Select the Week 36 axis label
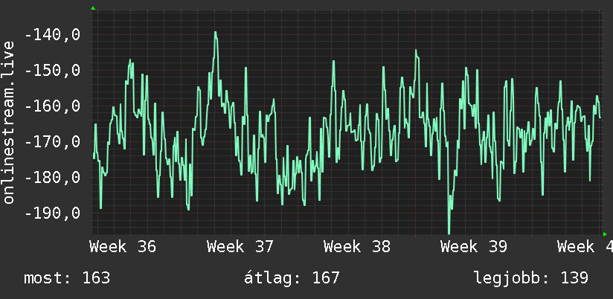This screenshot has height=299, width=613. point(123,247)
